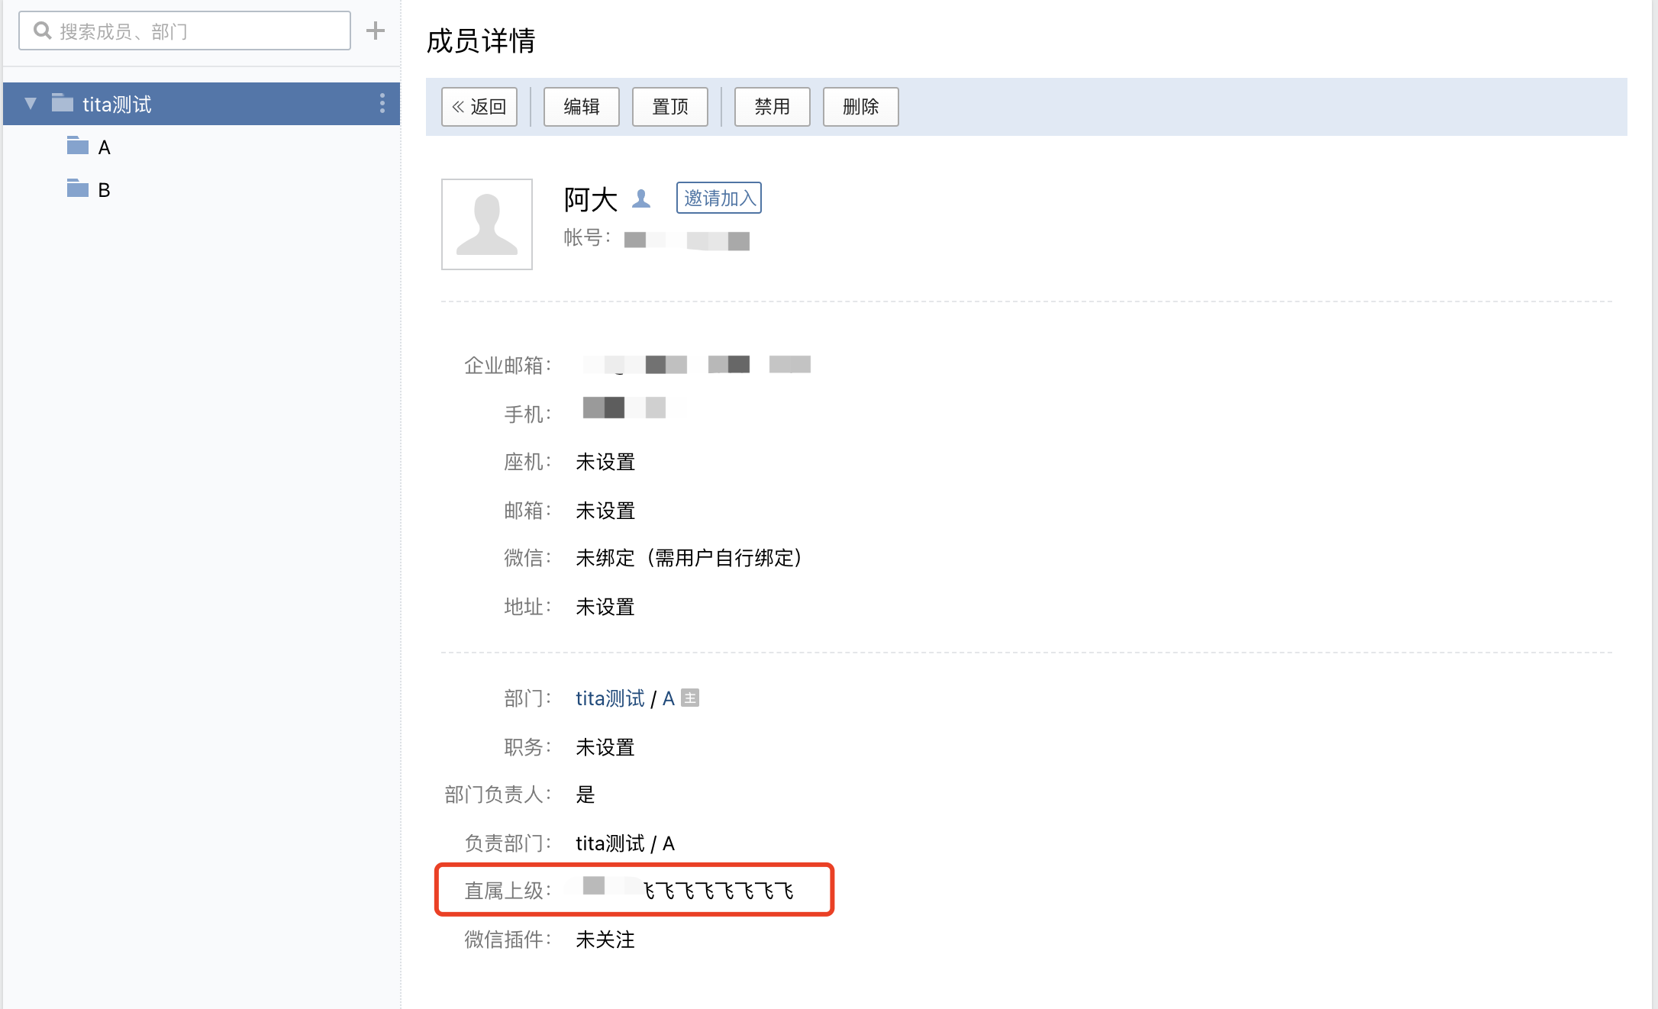The image size is (1658, 1009).
Task: Pin member with 置顶 button
Action: (x=670, y=107)
